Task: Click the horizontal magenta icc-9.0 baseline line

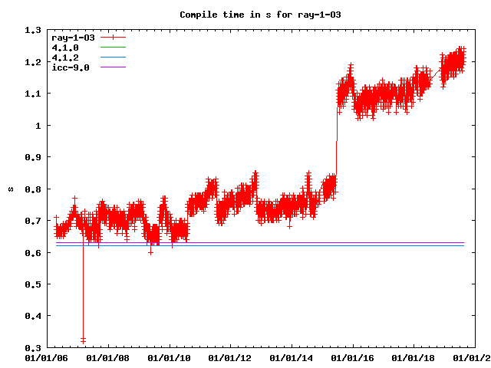Action: pos(269,242)
